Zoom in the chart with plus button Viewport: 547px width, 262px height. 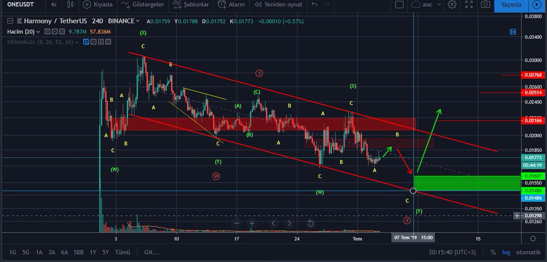click(252, 223)
